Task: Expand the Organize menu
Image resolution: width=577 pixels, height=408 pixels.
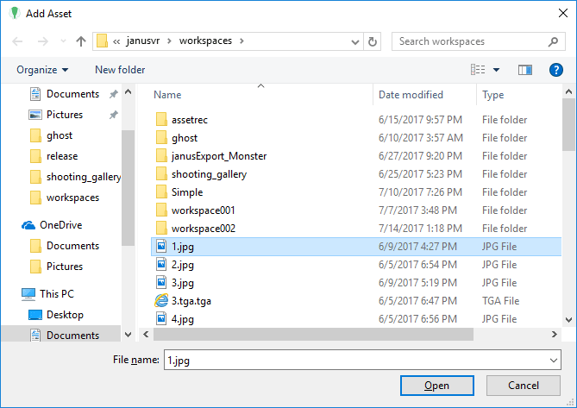Action: coord(42,70)
